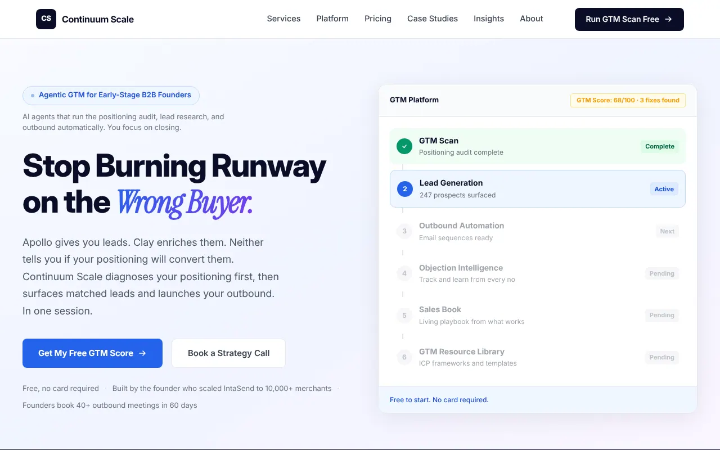Go to the Pricing page
720x450 pixels.
point(378,19)
